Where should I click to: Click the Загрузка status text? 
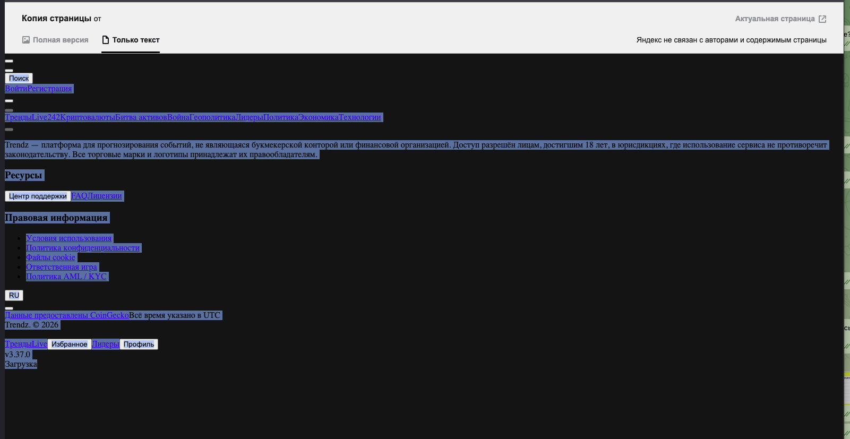(21, 364)
